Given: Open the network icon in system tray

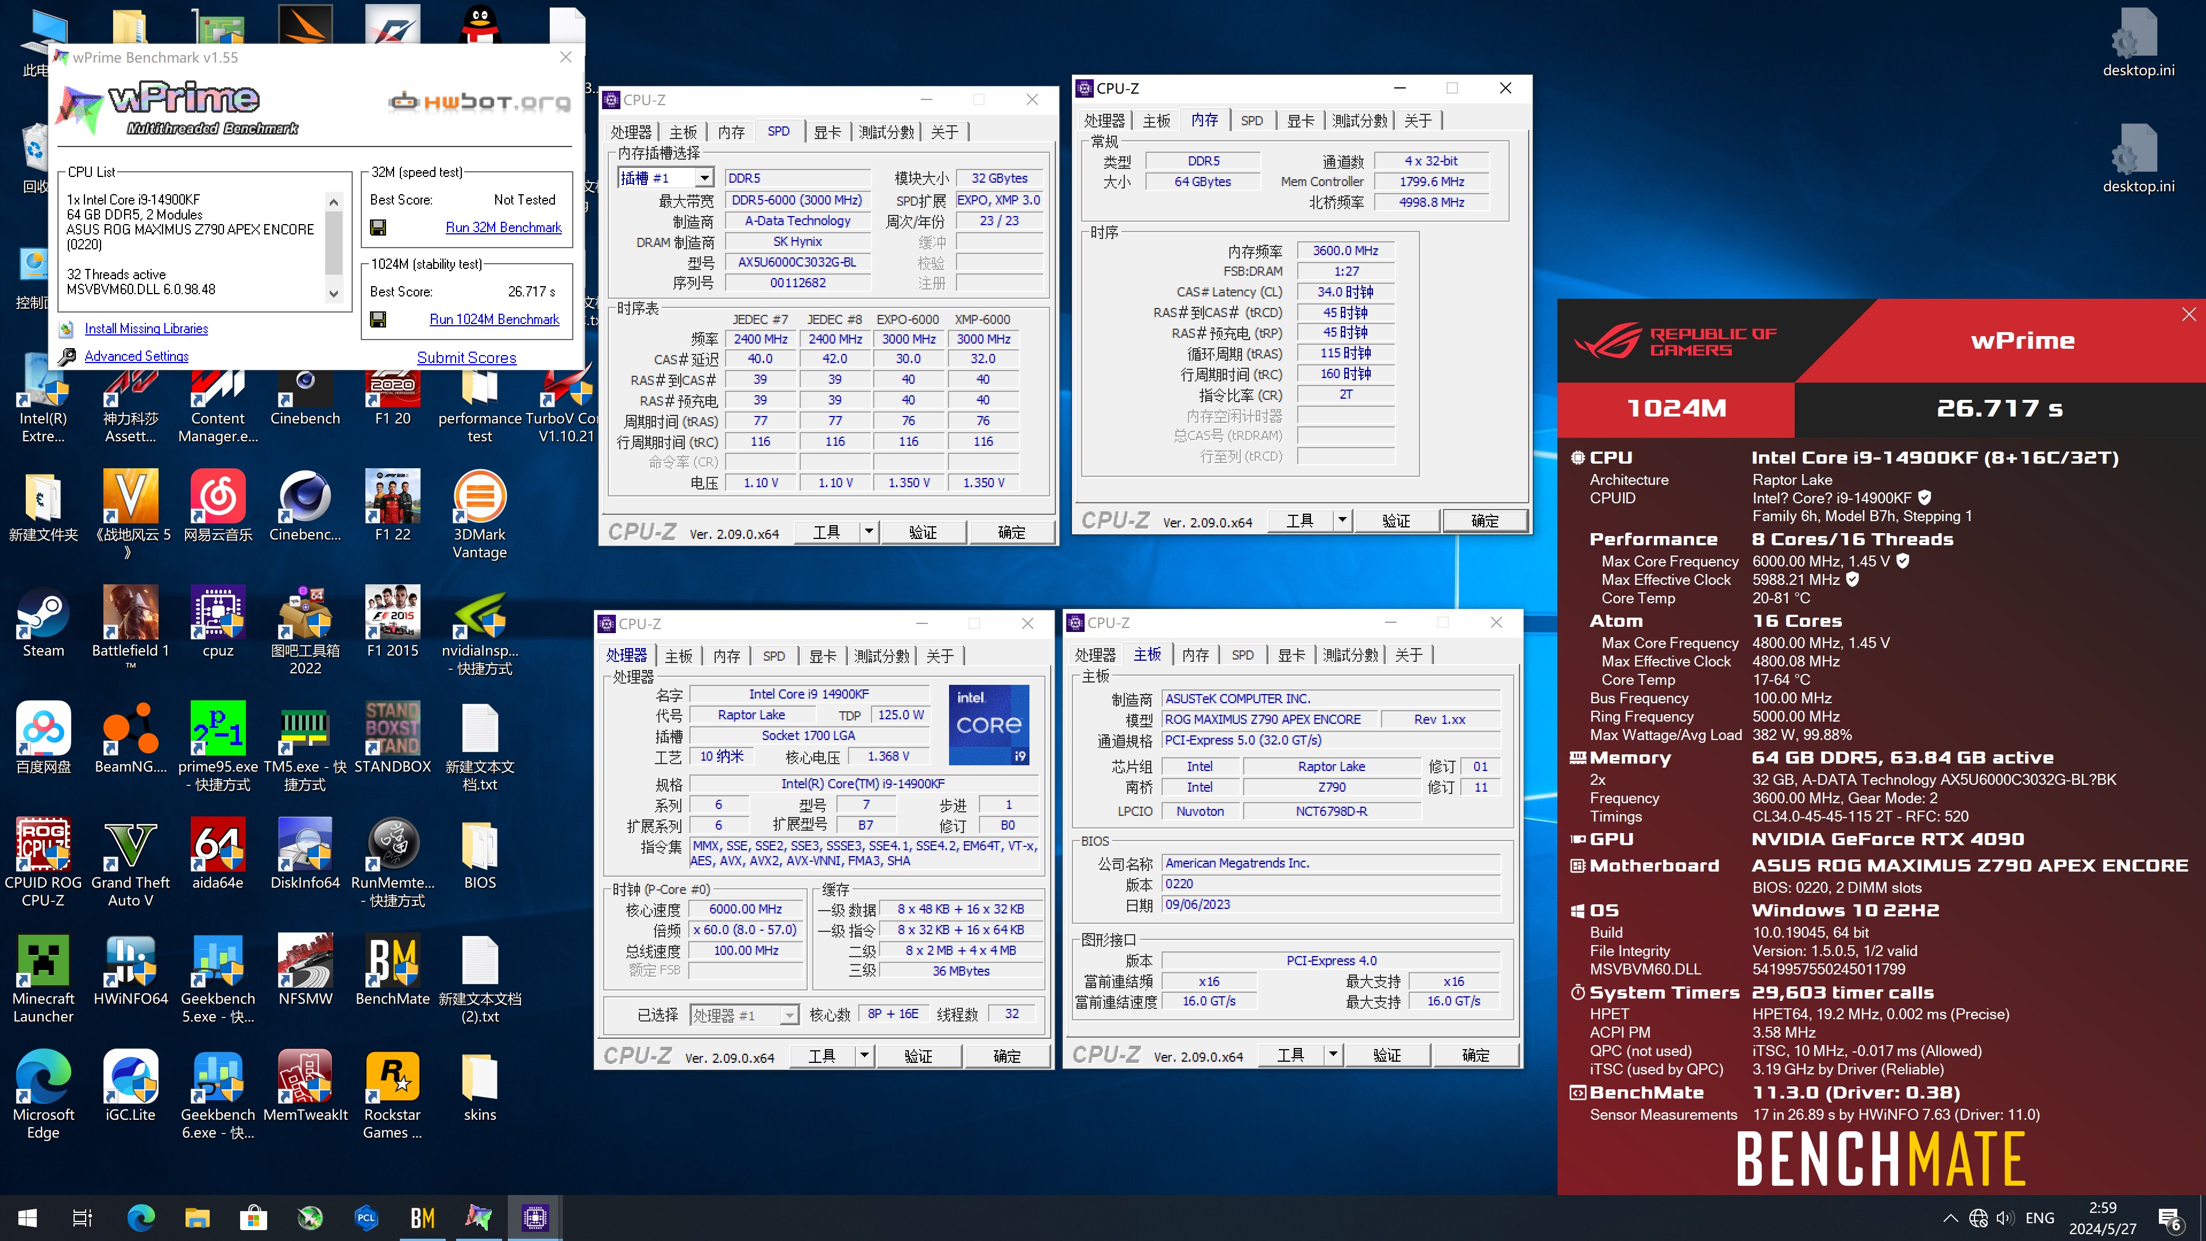Looking at the screenshot, I should tap(1978, 1218).
